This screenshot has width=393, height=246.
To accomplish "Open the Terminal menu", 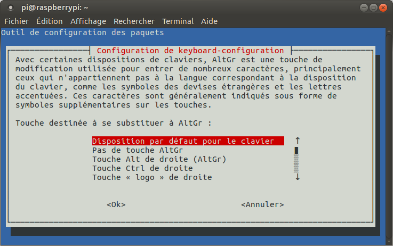I will point(178,21).
